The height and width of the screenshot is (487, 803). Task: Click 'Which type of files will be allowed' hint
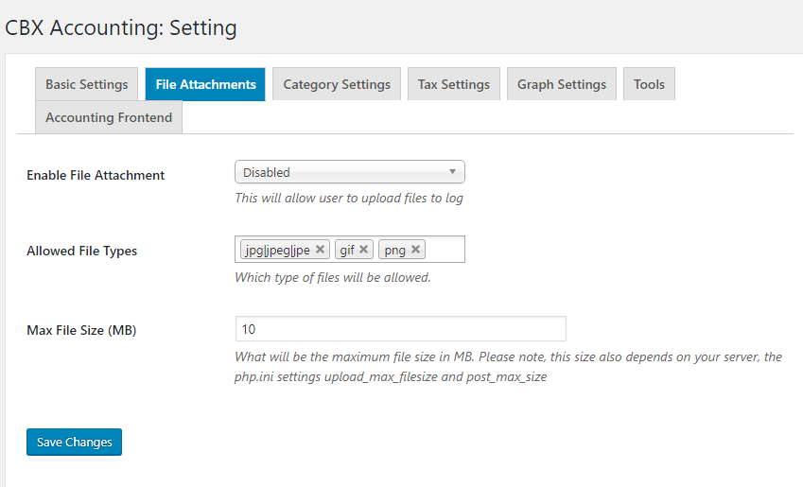pos(333,278)
